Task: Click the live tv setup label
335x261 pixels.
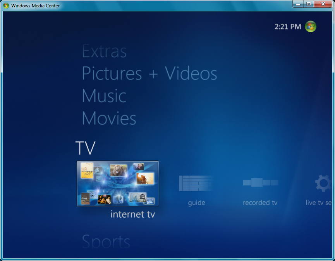Action: (x=318, y=203)
